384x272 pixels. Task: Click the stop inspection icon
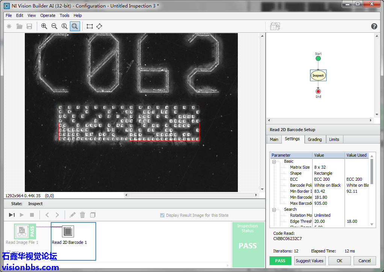(32, 215)
